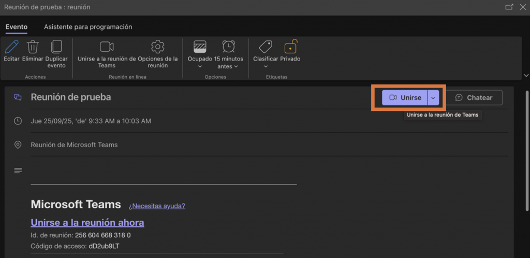Expand the Ocupado status dropdown
The height and width of the screenshot is (258, 530).
(200, 66)
